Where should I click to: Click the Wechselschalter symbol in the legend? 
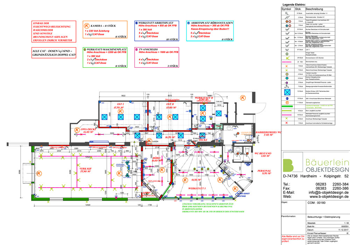(x=287, y=17)
